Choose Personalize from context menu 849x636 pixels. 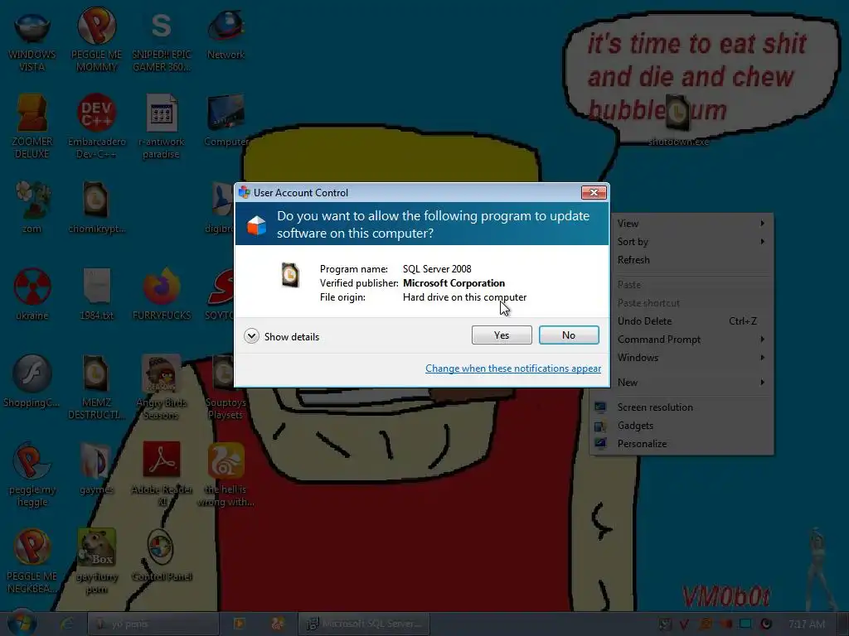[682, 444]
